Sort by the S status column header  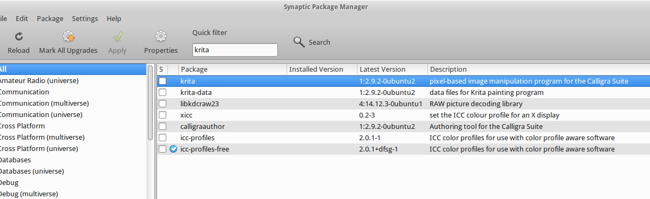point(162,69)
